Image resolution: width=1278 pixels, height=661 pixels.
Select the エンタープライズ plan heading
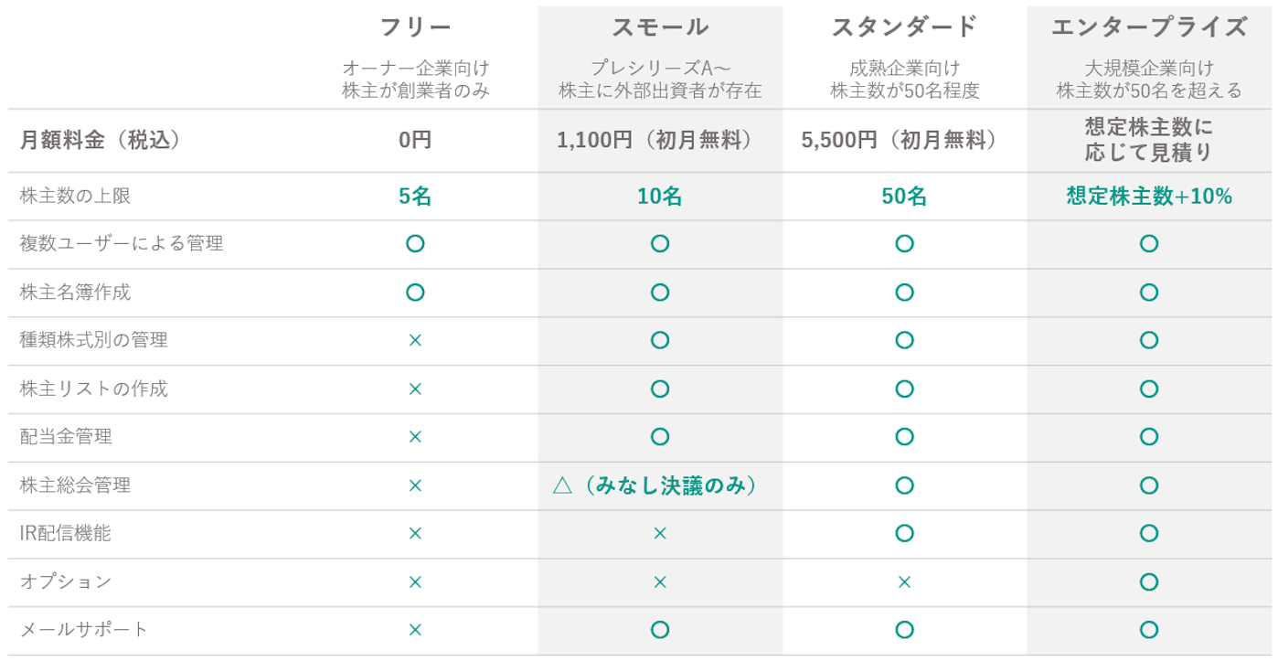(x=1149, y=27)
